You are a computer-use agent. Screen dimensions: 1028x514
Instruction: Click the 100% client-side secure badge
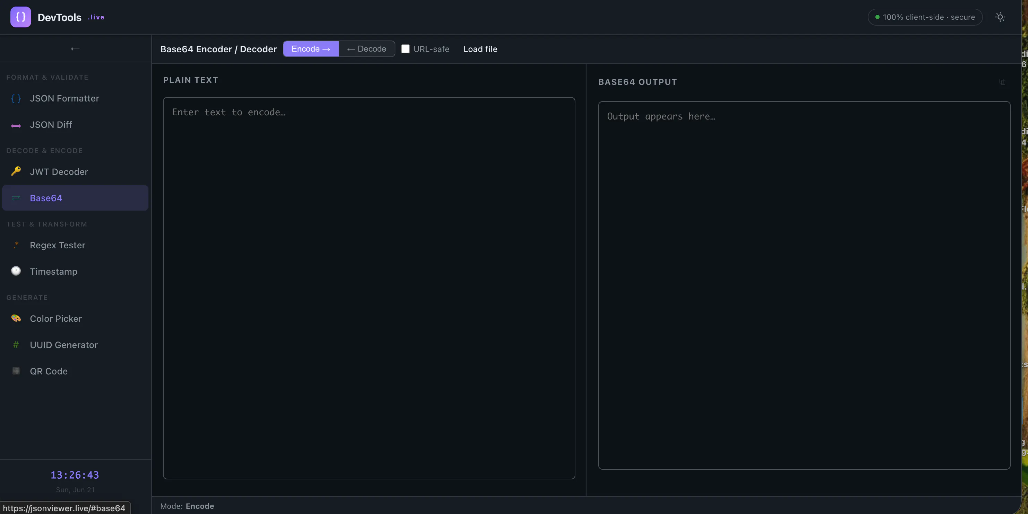tap(925, 17)
